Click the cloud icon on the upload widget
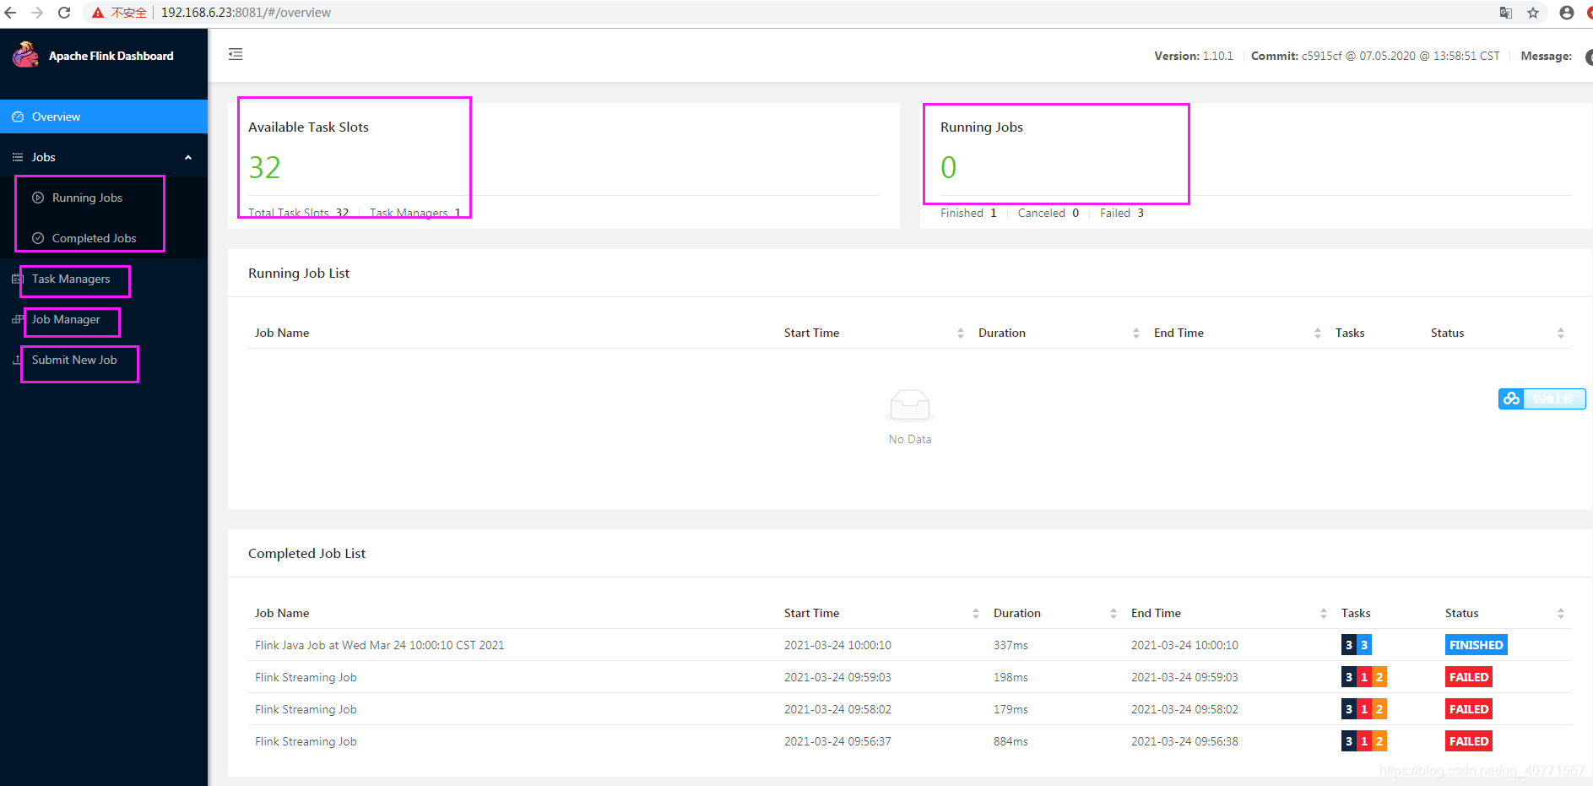 (1510, 398)
